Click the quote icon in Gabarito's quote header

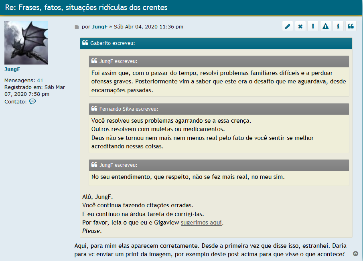pos(85,43)
